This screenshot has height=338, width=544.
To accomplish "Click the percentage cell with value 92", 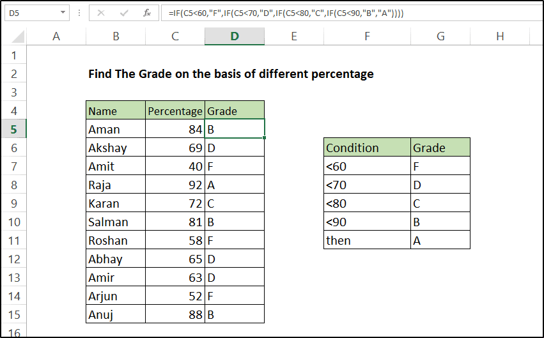I will pyautogui.click(x=175, y=185).
